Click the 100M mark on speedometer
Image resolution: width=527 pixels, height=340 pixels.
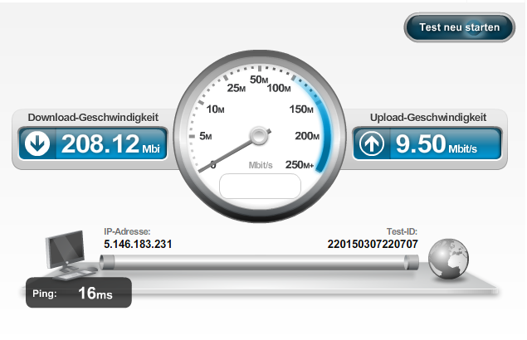tap(279, 88)
